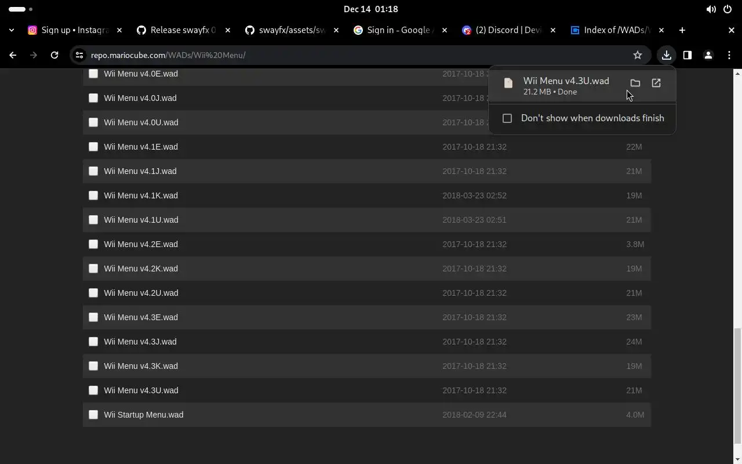
Task: Reload the current page
Action: [x=54, y=55]
